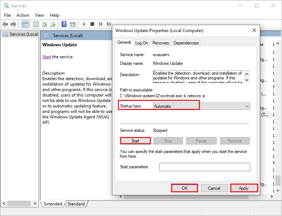282x216 pixels.
Task: Click Display name value 'Windows Update'
Action: [167, 63]
